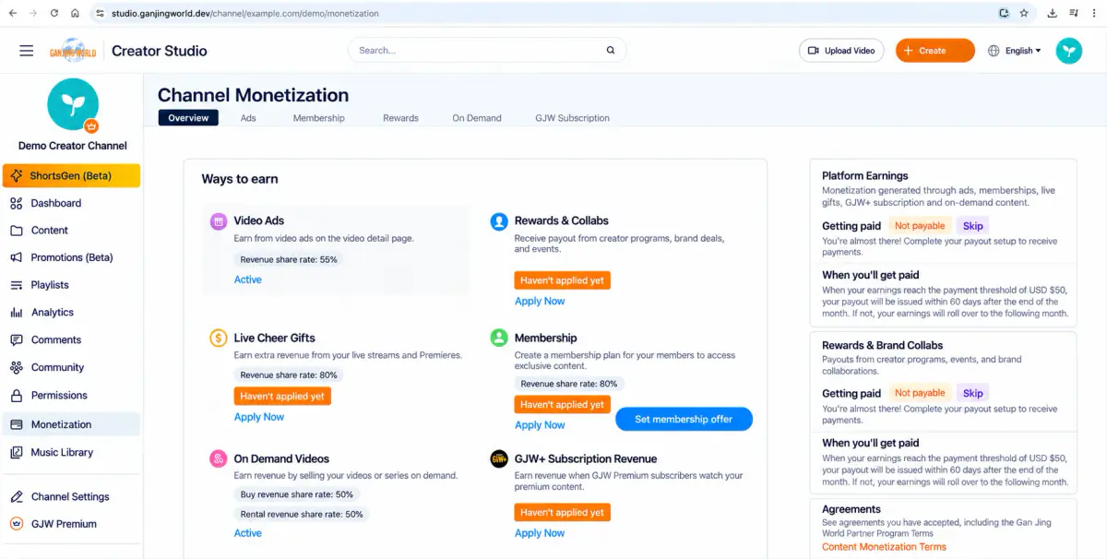Viewport: 1107px width, 559px height.
Task: Open the profile avatar in header
Action: pyautogui.click(x=1069, y=51)
